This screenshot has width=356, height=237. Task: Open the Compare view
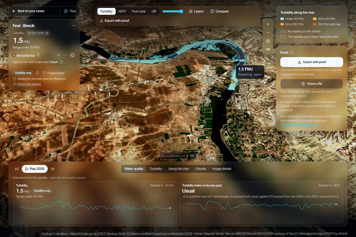(x=220, y=11)
